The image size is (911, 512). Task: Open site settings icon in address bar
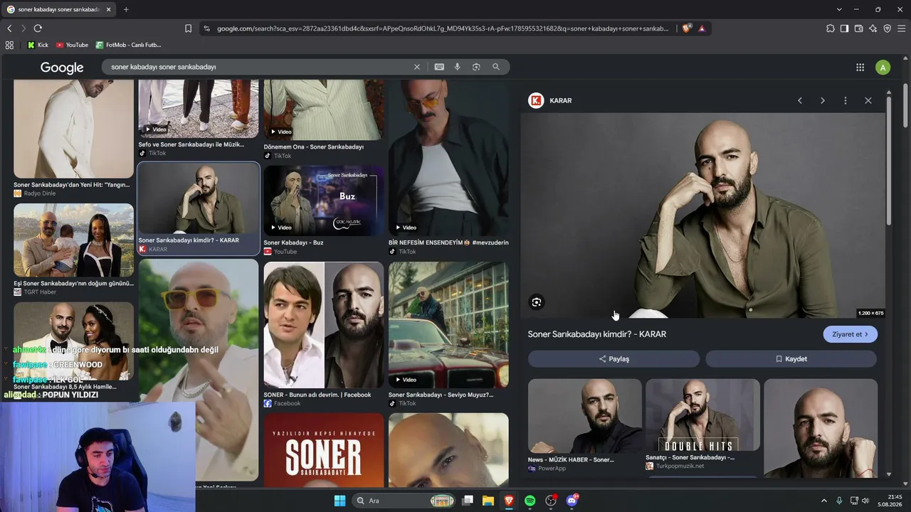coord(206,28)
